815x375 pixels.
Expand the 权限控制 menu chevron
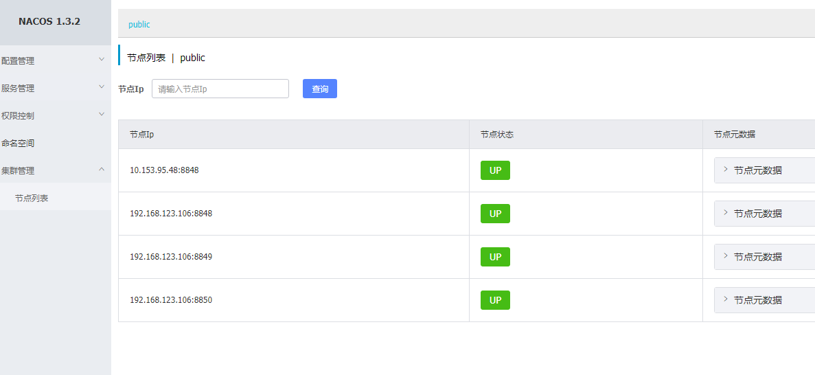[x=102, y=115]
